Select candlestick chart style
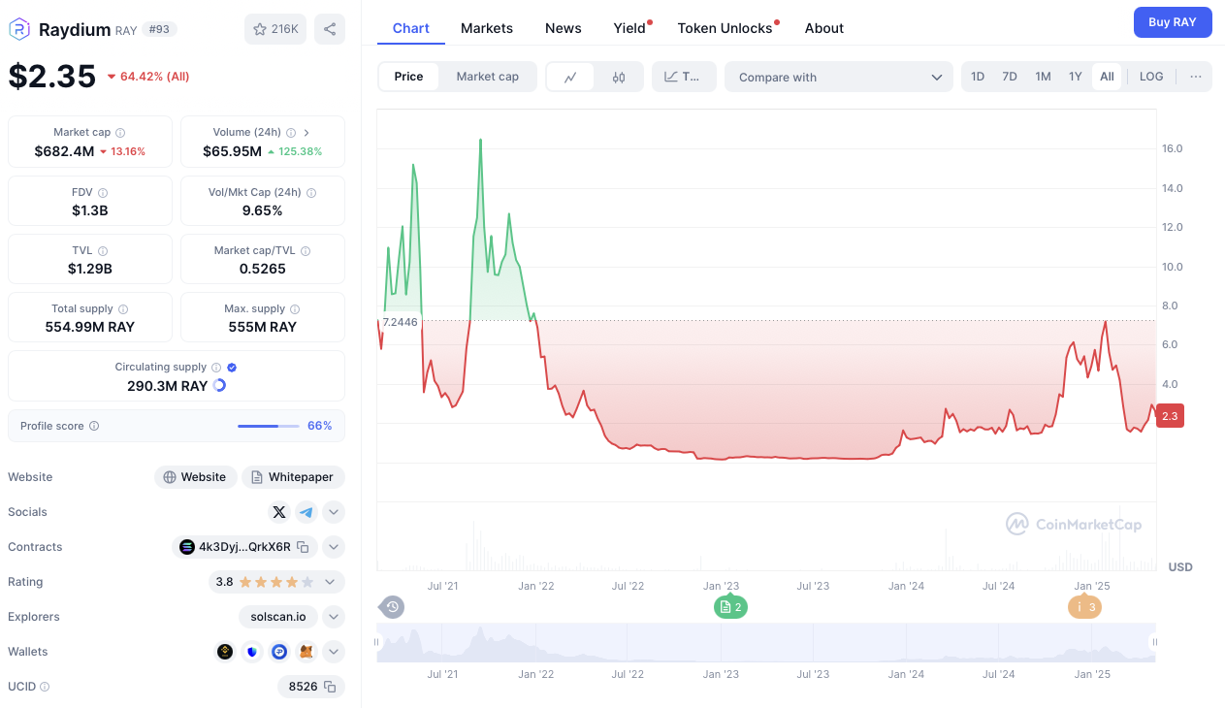The height and width of the screenshot is (708, 1225). point(619,77)
